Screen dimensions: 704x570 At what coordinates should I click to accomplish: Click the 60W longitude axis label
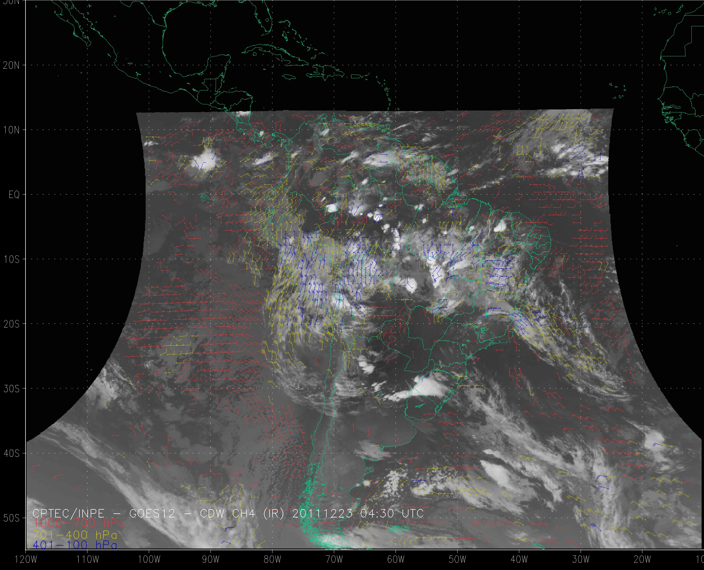click(x=396, y=559)
